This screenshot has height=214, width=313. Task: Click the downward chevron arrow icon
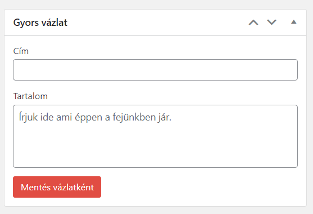pos(271,22)
